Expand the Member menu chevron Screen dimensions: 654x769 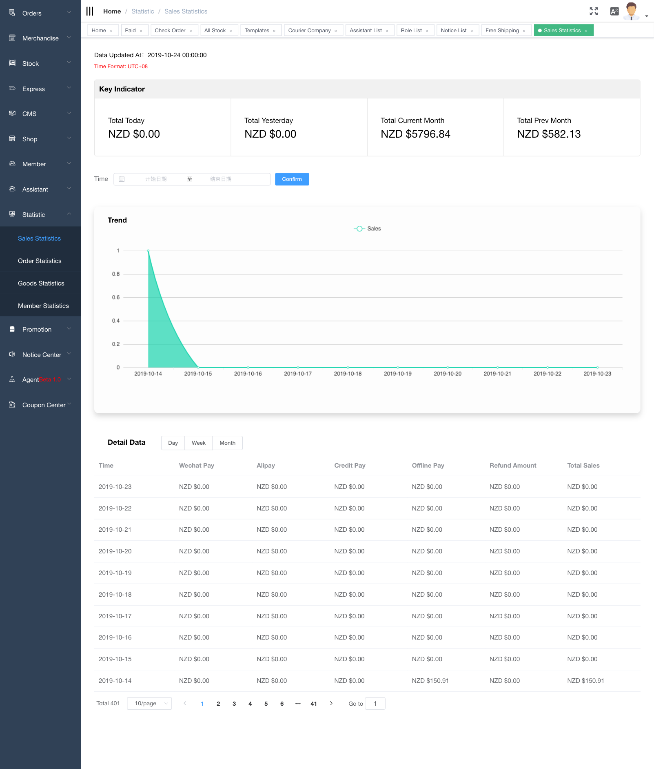point(69,163)
